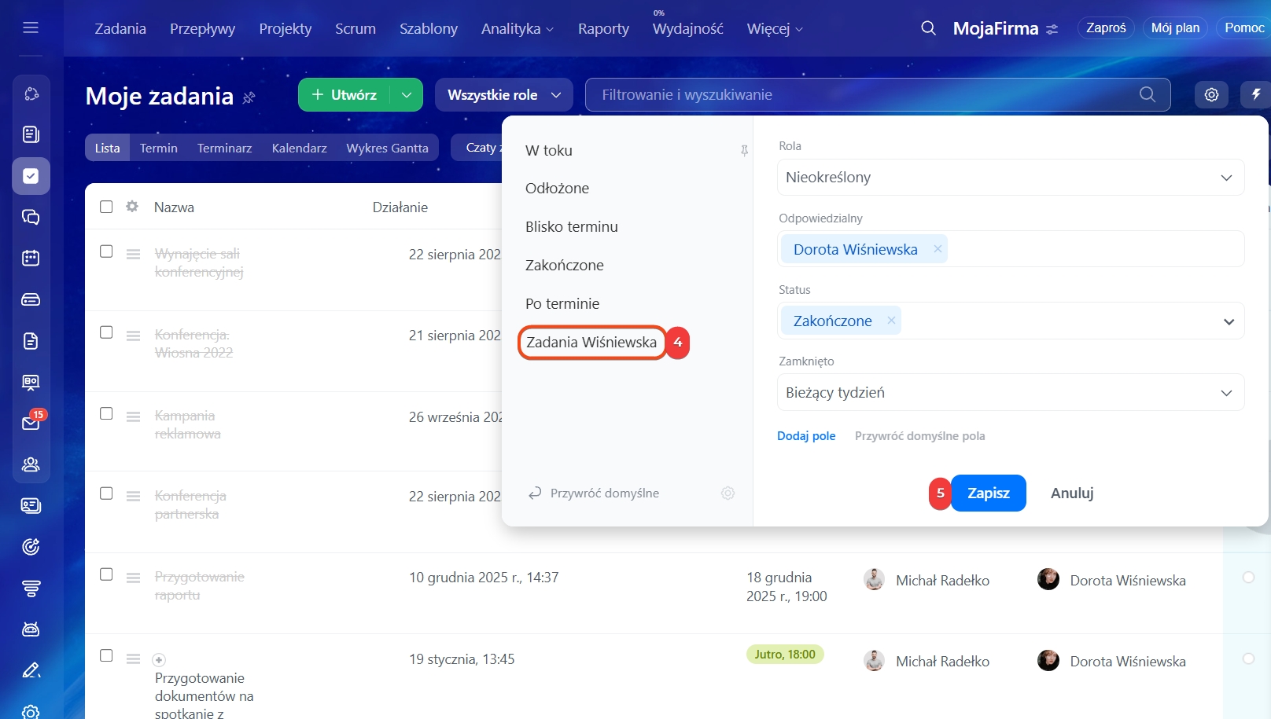
Task: Click the Filtrowanie i wyszukiwanie search field
Action: pos(865,95)
